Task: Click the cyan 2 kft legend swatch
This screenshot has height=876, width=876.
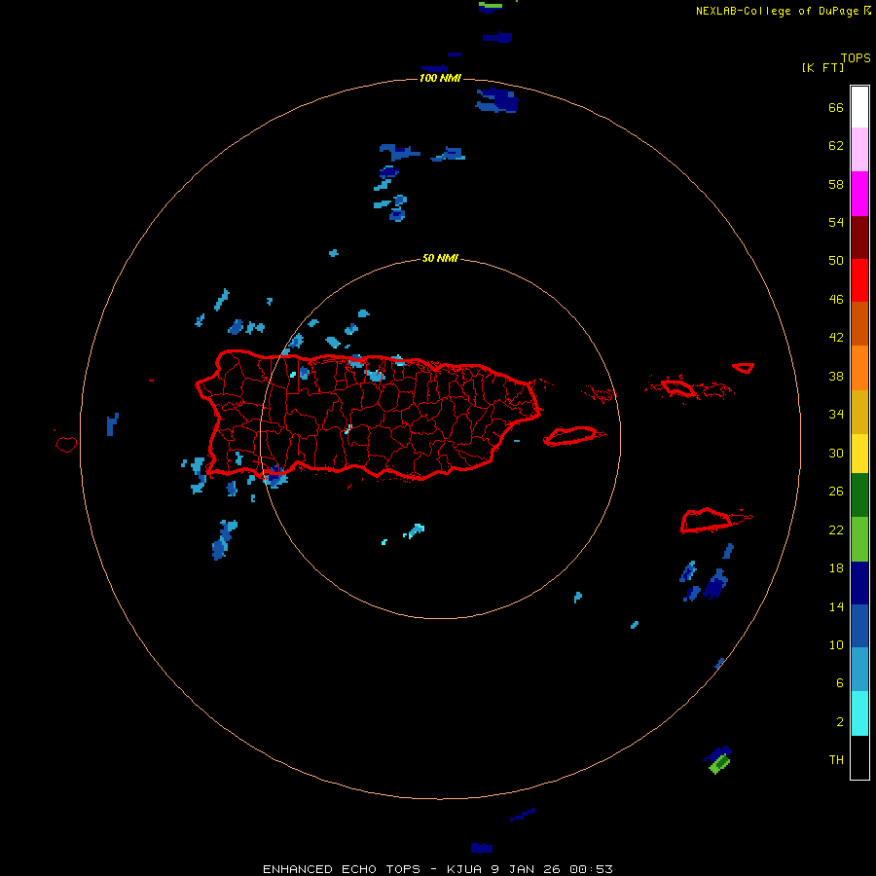Action: (x=859, y=713)
